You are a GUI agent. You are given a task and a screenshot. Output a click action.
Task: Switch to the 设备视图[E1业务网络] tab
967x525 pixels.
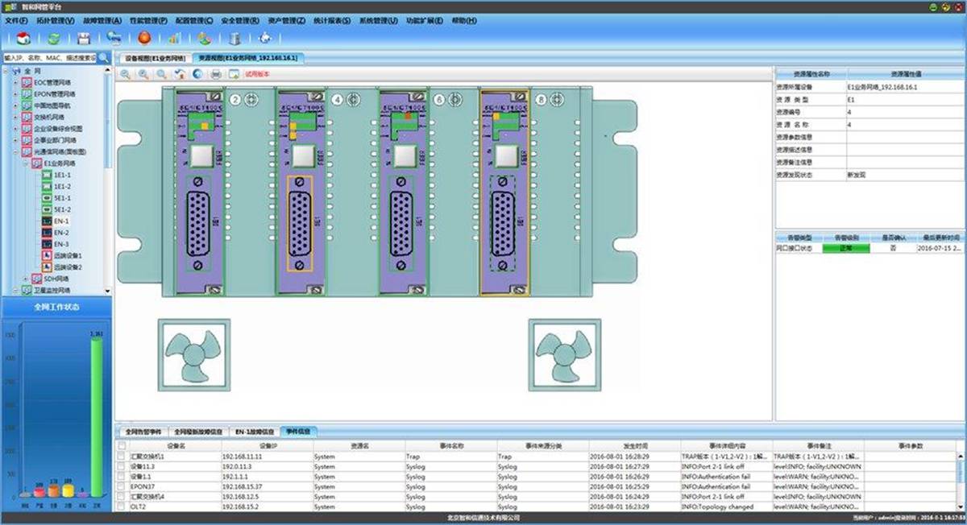(x=154, y=58)
